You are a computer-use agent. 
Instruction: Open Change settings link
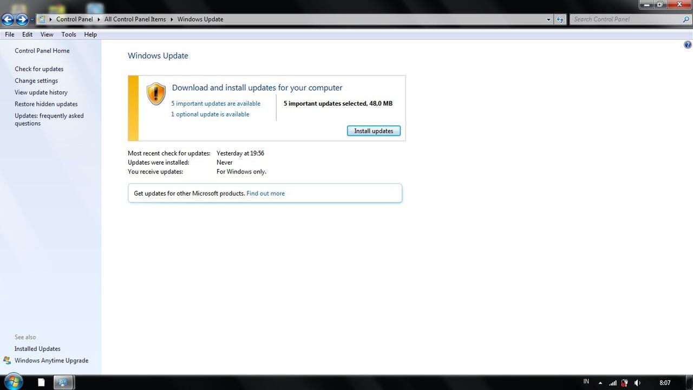click(36, 81)
